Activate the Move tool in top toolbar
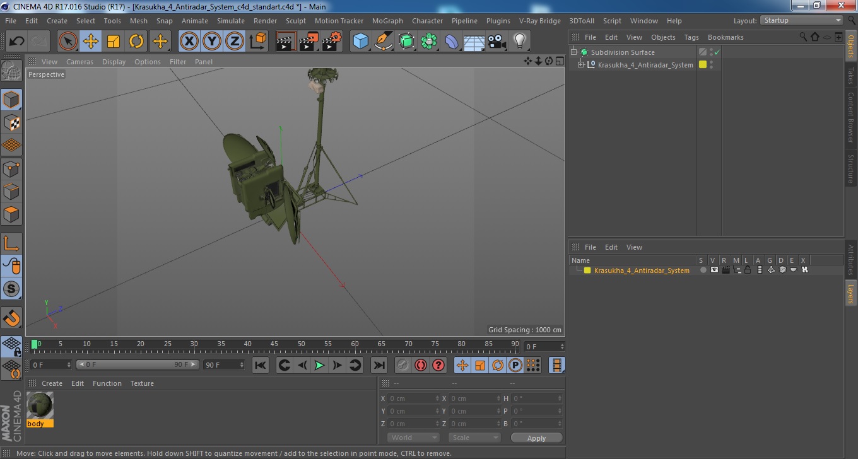This screenshot has width=858, height=459. [91, 42]
